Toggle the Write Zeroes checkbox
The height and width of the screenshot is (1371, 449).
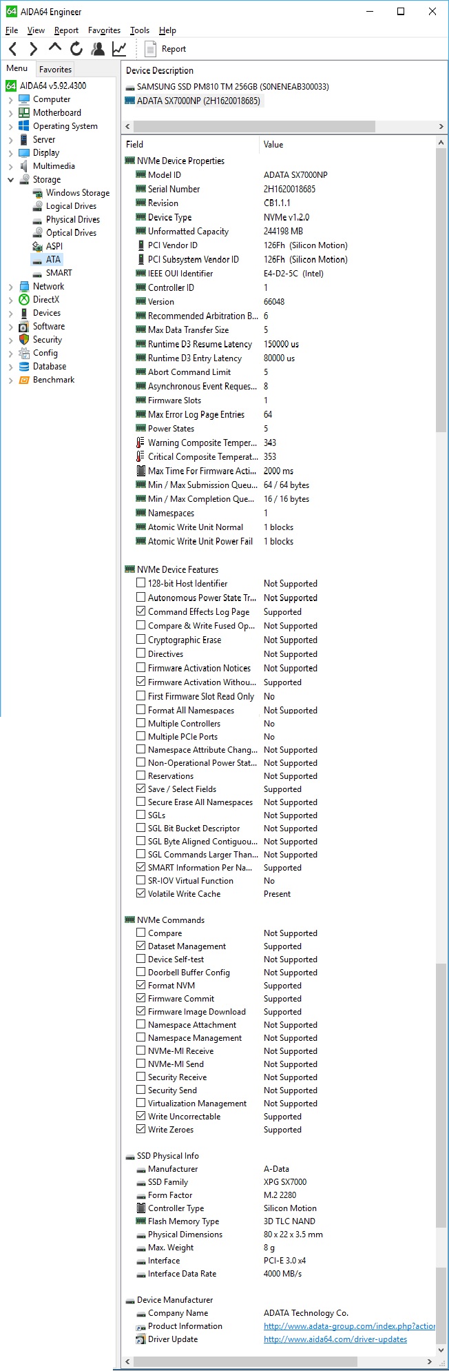(141, 1129)
